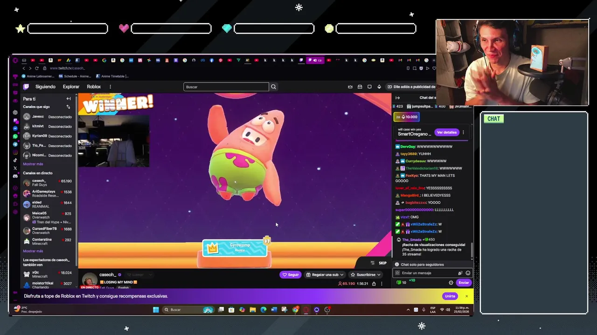Expand live channels with second Mostrar más
Image resolution: width=597 pixels, height=335 pixels.
coord(33,251)
